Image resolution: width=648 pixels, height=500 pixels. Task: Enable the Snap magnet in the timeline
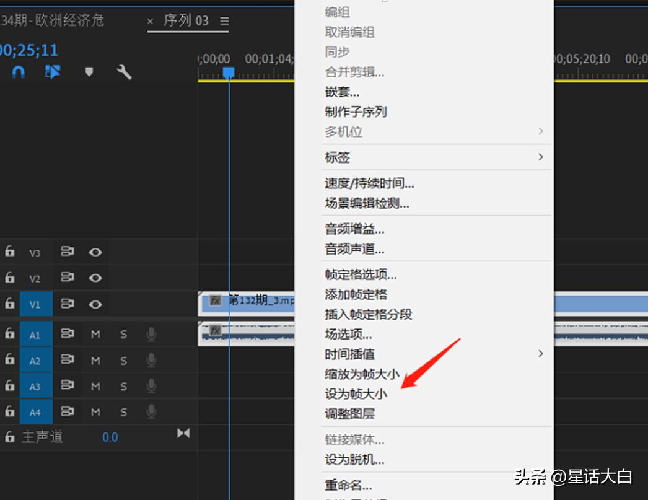pyautogui.click(x=18, y=72)
